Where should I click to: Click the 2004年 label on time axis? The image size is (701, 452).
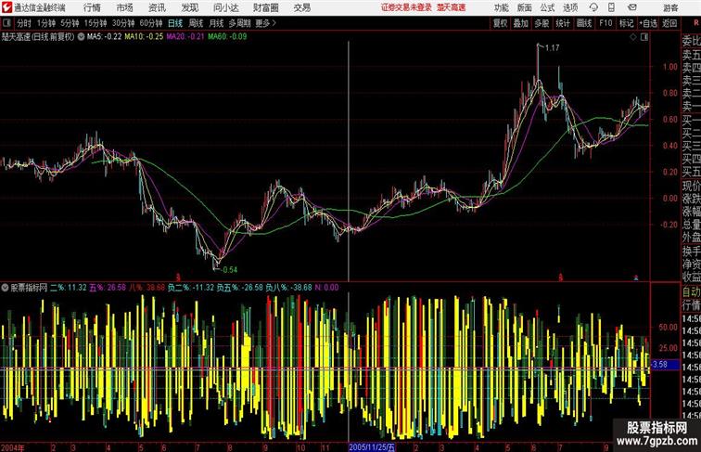(13, 447)
